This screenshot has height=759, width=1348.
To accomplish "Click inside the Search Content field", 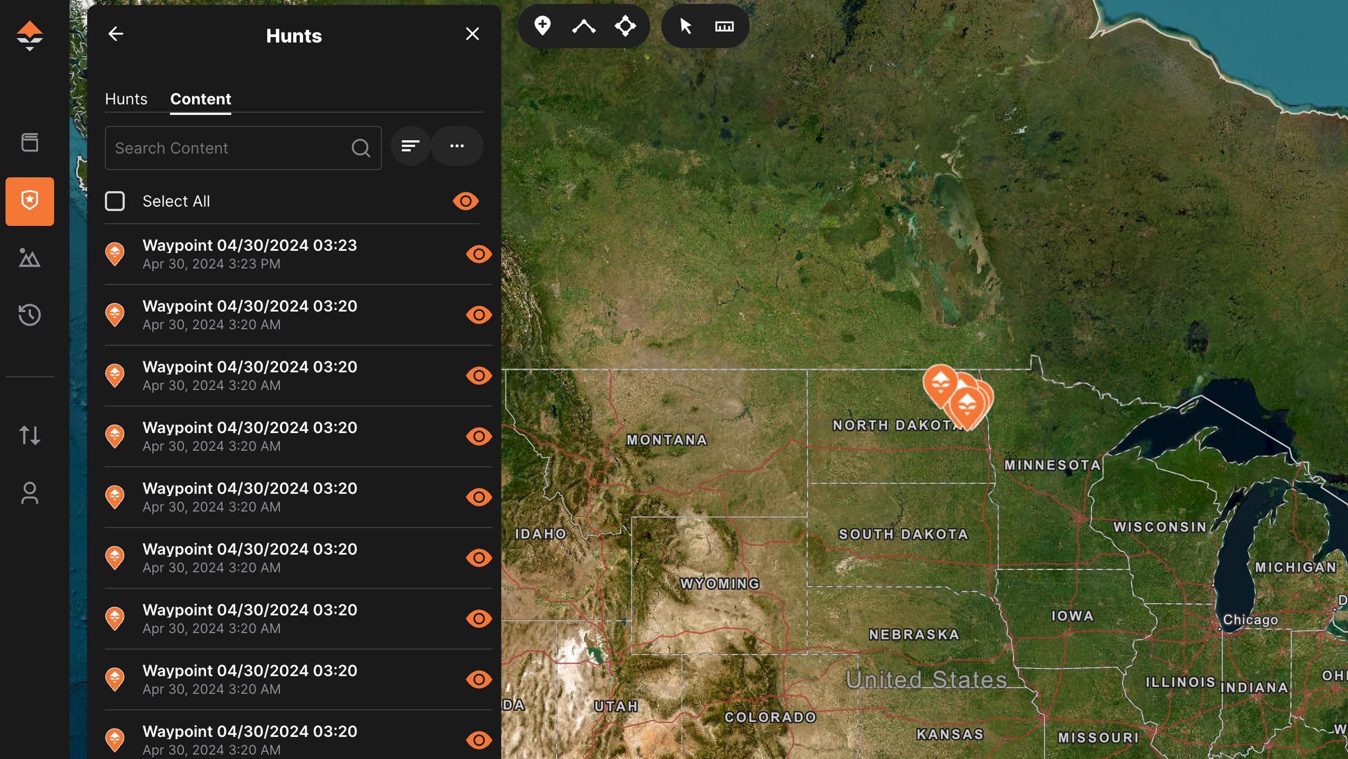I will coord(226,147).
